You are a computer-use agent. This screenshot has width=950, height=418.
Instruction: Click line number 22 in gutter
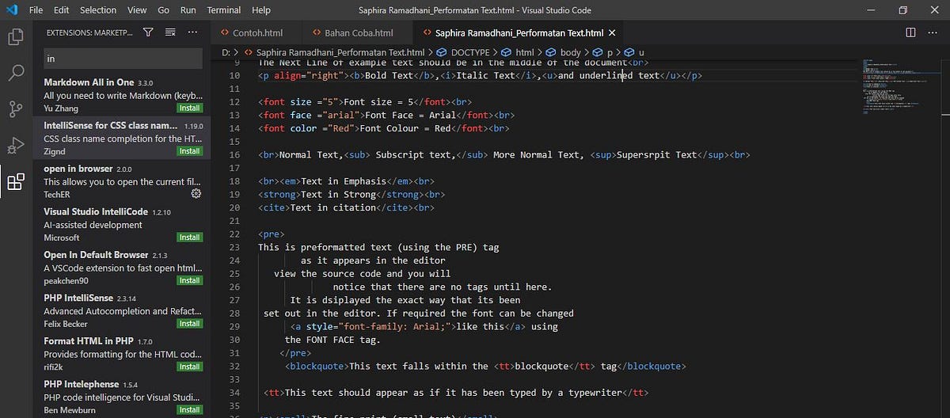234,234
